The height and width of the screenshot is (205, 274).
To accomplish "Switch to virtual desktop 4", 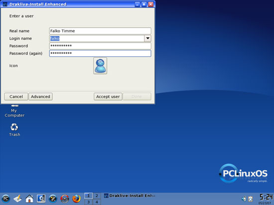I will [x=97, y=202].
